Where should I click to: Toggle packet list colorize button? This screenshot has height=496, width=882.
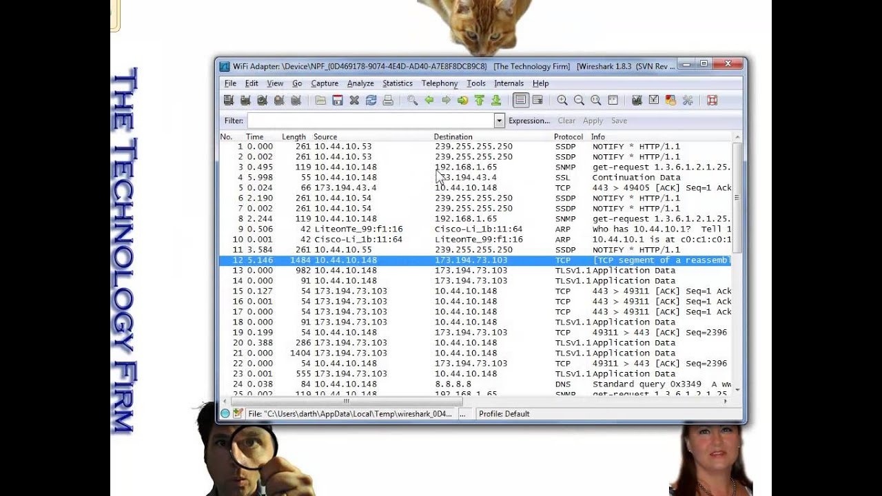[521, 101]
